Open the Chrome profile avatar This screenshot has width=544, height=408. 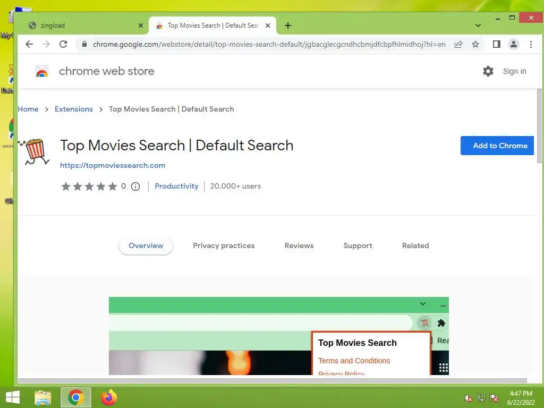coord(514,44)
